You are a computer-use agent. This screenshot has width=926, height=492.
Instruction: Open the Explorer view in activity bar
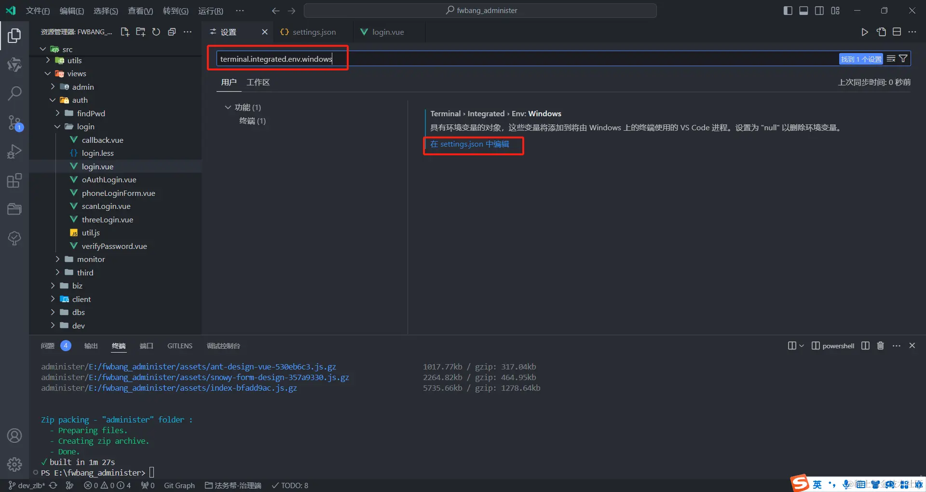(14, 35)
